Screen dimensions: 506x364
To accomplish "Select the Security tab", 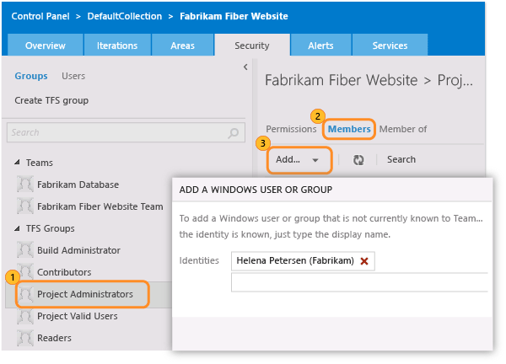I will 252,45.
